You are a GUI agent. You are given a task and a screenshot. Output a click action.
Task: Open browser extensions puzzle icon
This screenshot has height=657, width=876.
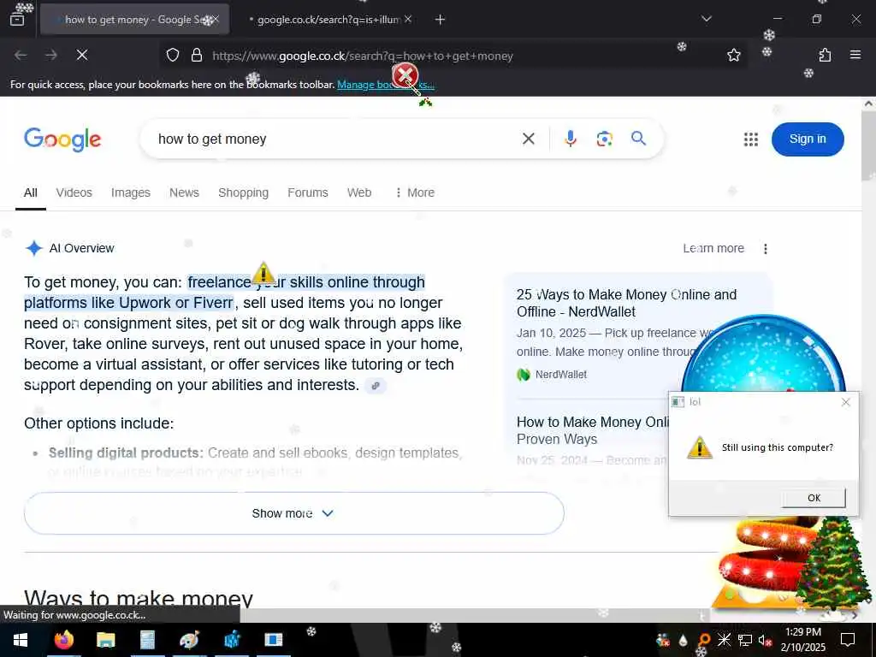(x=825, y=55)
